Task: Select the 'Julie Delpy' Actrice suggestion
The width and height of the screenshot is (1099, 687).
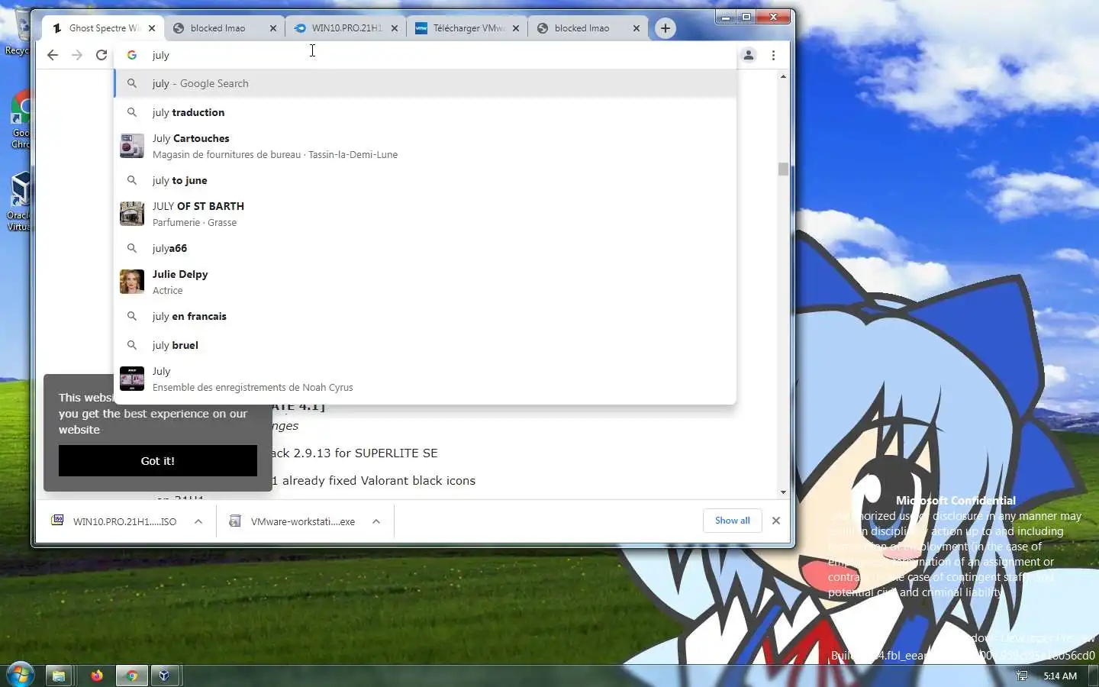Action: (x=425, y=282)
